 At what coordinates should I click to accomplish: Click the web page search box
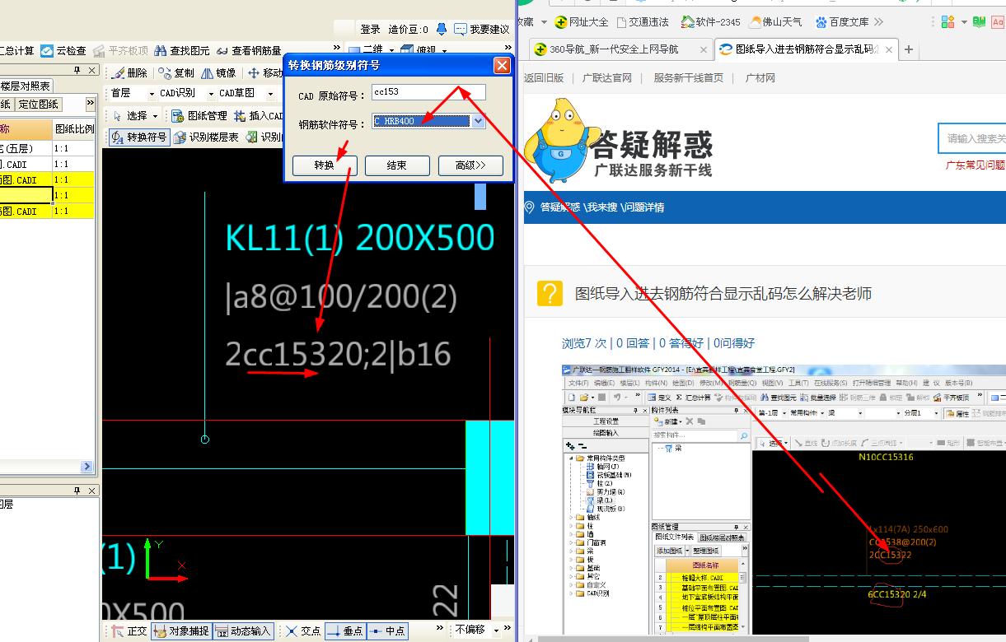pyautogui.click(x=972, y=138)
